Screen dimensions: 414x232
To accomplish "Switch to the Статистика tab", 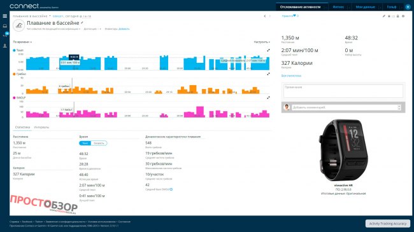I will coord(22,127).
